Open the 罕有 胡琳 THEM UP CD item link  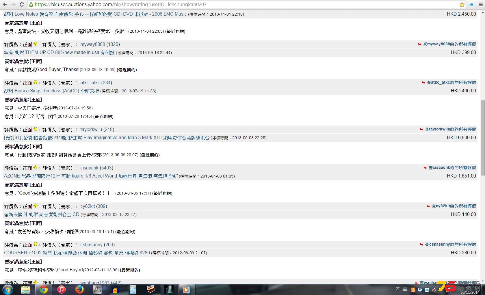[59, 52]
